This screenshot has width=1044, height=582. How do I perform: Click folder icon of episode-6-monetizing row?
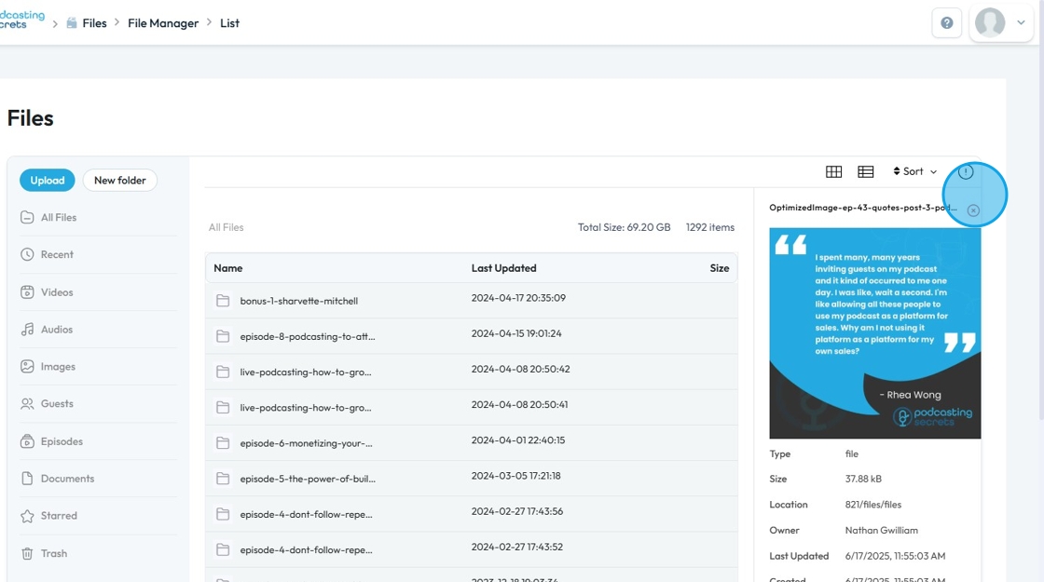click(223, 443)
